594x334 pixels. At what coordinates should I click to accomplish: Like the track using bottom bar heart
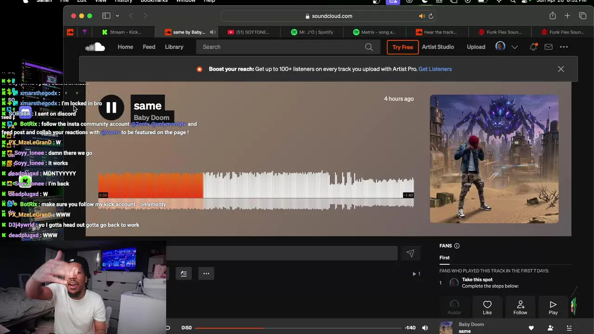(531, 328)
